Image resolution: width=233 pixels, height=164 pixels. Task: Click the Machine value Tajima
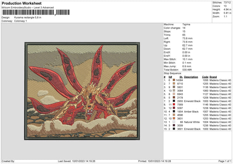[x=186, y=24]
